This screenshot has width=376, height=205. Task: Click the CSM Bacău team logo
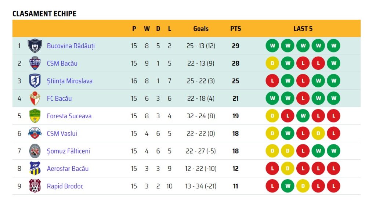[x=35, y=63]
